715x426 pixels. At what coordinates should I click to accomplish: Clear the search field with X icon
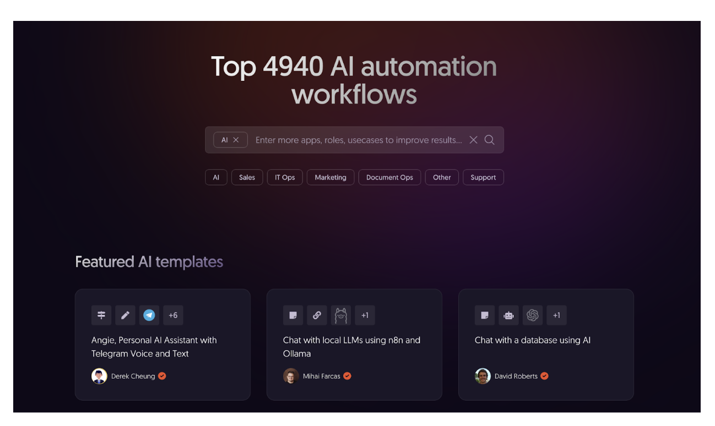tap(473, 140)
